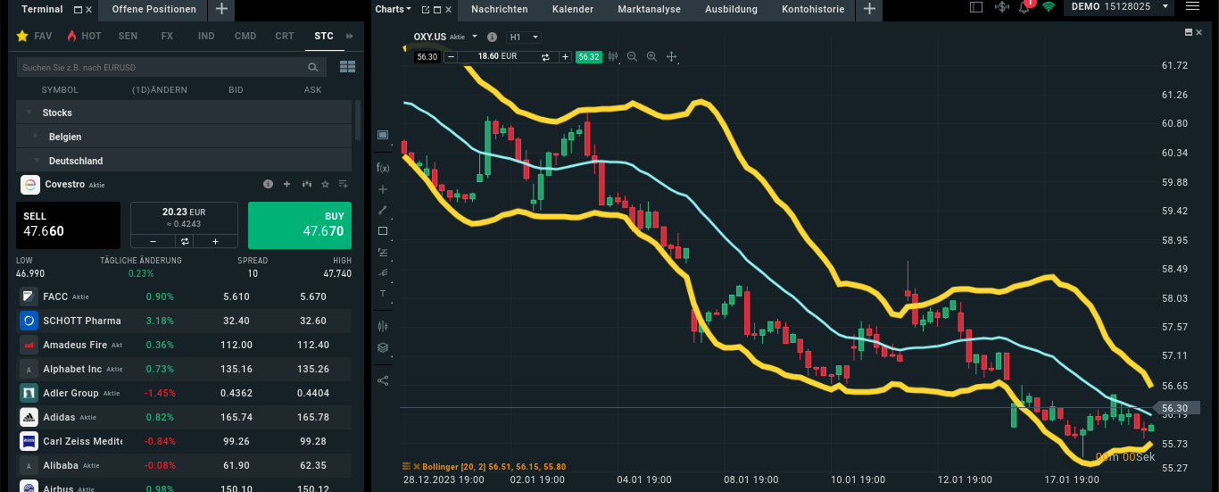Open the H1 timeframe dropdown
Screen dimensions: 1219x492
coord(524,38)
